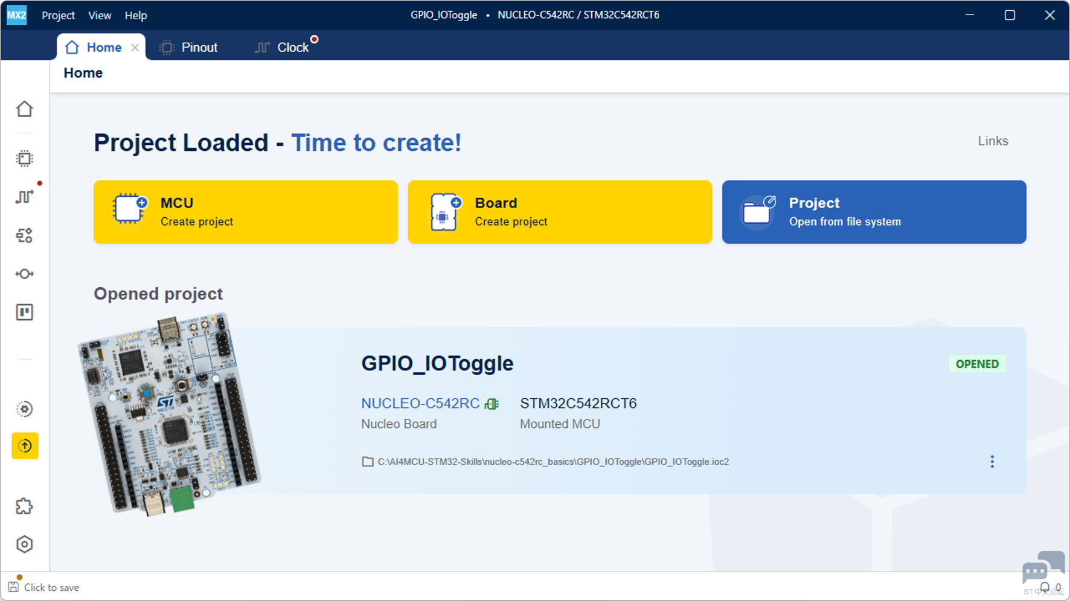
Task: Click the yellow generate code sidebar button
Action: (25, 446)
